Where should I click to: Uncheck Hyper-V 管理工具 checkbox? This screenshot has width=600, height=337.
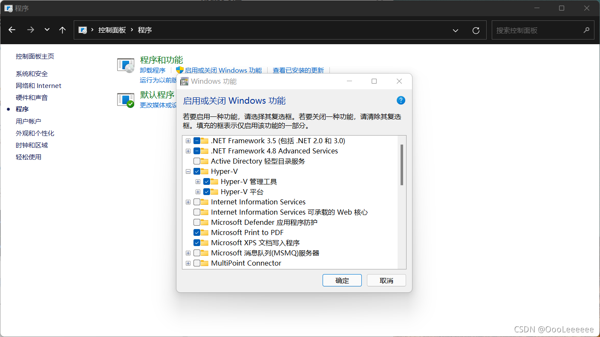(x=207, y=181)
